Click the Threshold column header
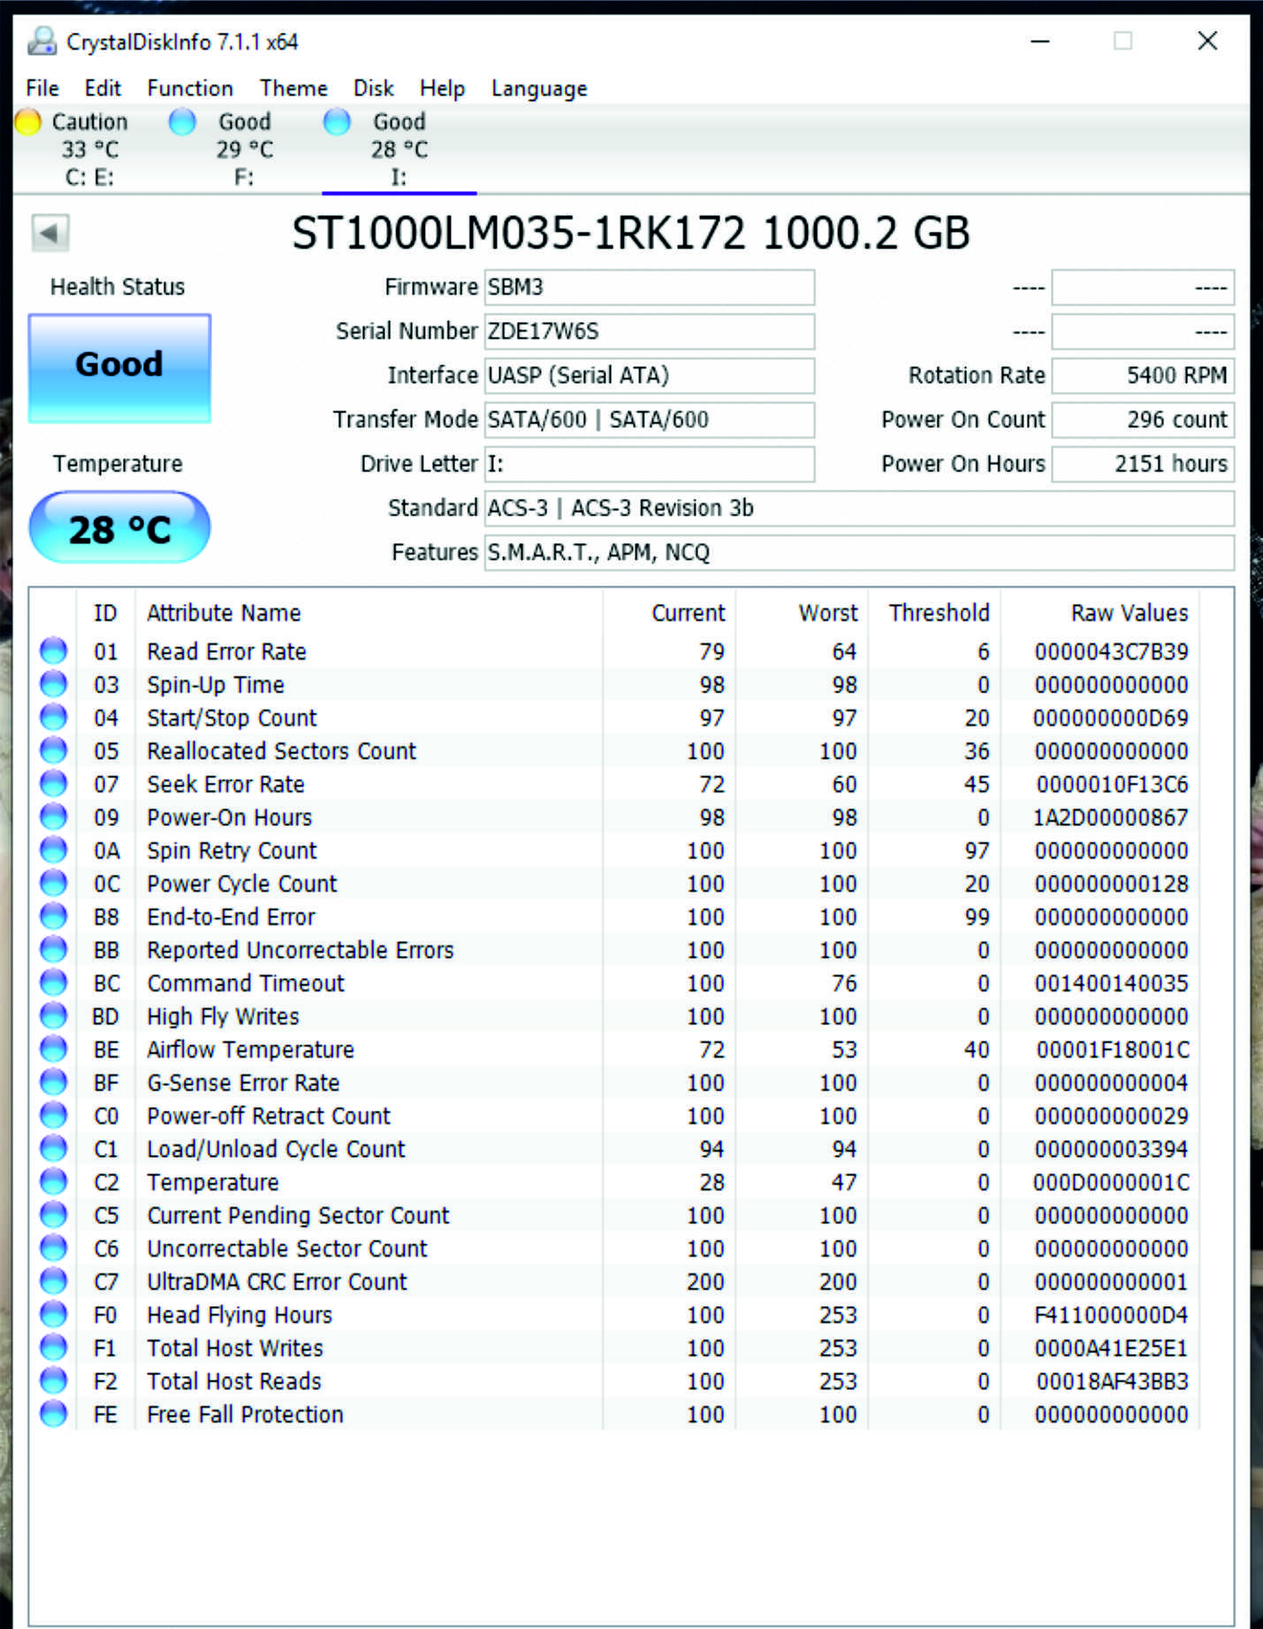 (x=939, y=613)
